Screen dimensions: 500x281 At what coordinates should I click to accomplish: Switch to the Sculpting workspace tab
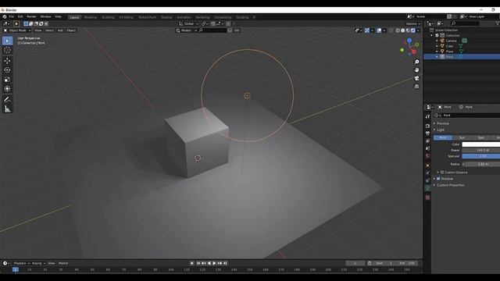pos(108,17)
